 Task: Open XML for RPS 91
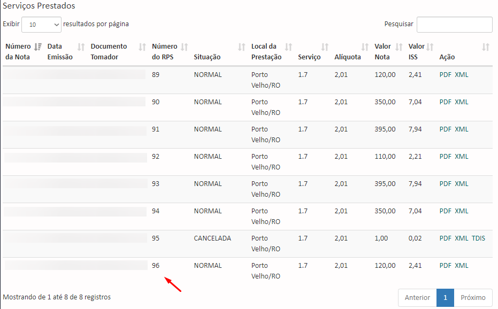[x=462, y=129]
